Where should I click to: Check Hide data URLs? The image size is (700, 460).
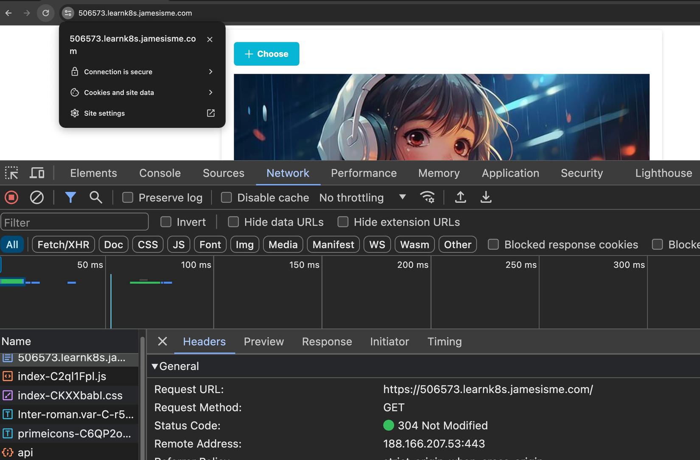pos(233,222)
